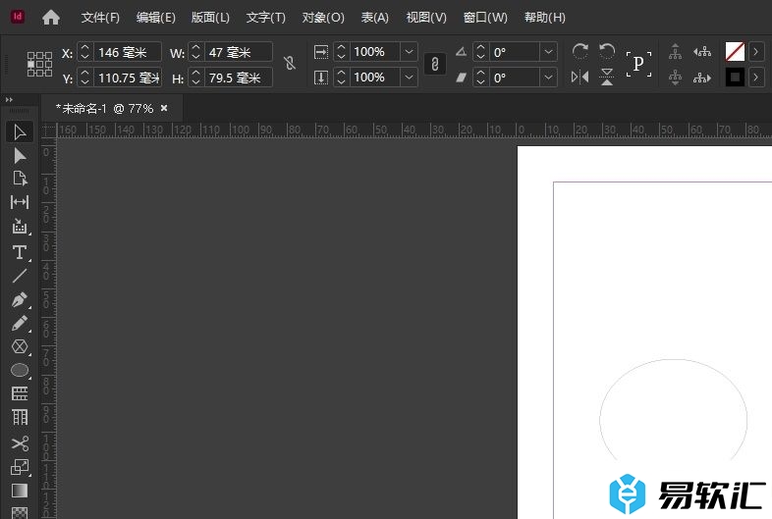Expand the stroke color options arrow
This screenshot has height=519, width=772.
tap(756, 78)
